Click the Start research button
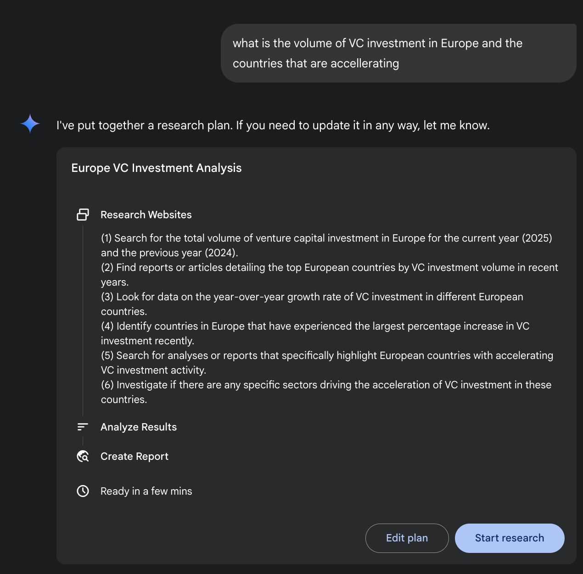The image size is (583, 574). coord(510,538)
